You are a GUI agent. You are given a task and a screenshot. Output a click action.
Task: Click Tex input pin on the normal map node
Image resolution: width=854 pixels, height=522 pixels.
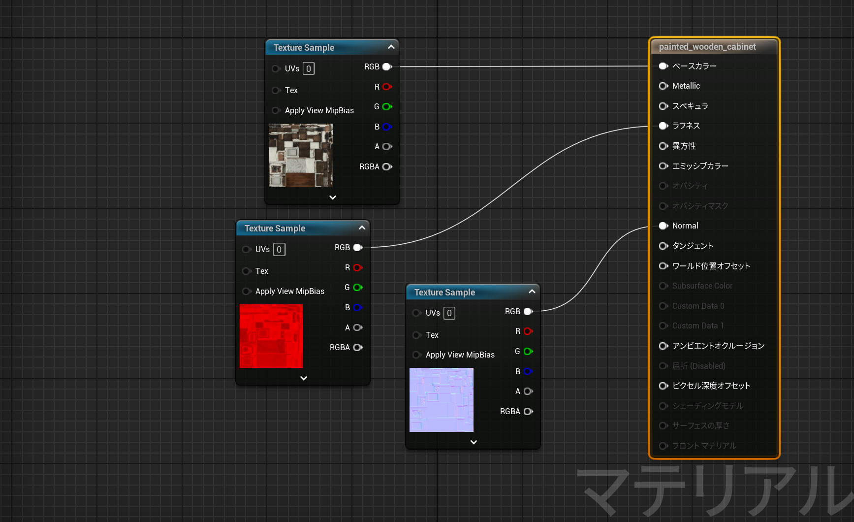(417, 335)
